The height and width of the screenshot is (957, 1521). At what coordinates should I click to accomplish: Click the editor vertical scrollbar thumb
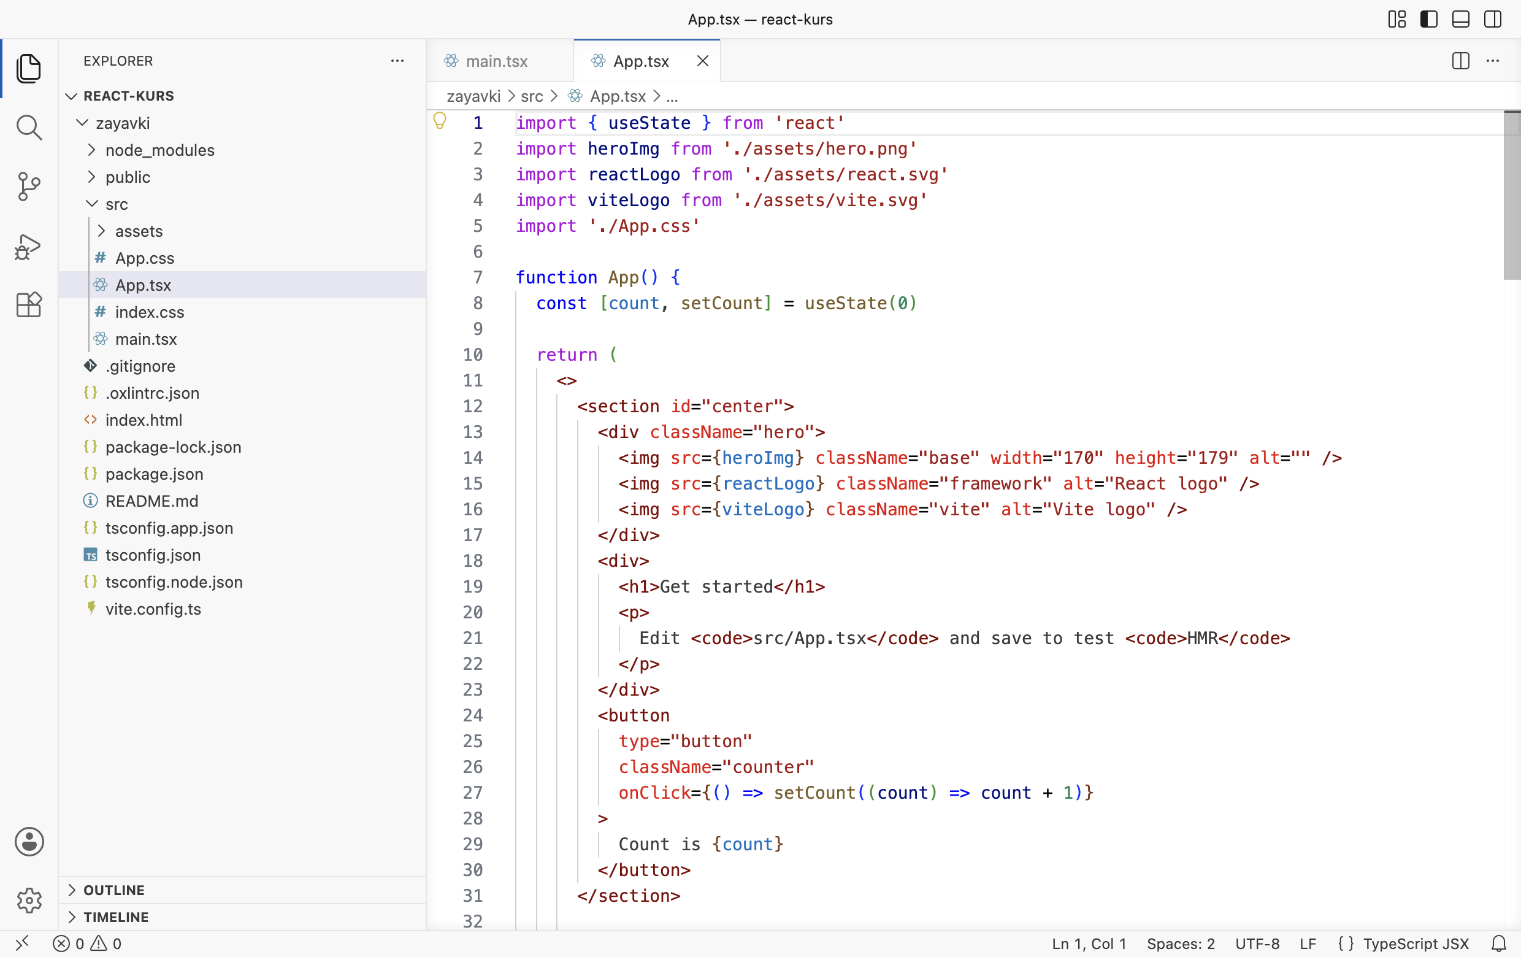pyautogui.click(x=1512, y=196)
